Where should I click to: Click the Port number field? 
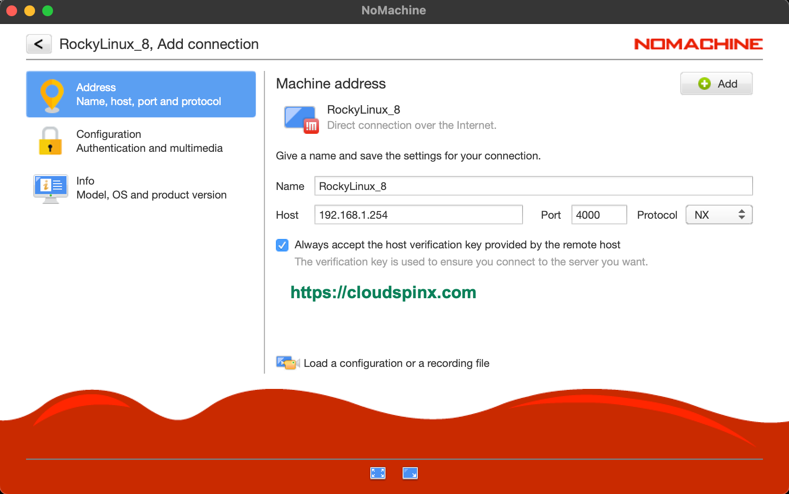[x=598, y=215]
